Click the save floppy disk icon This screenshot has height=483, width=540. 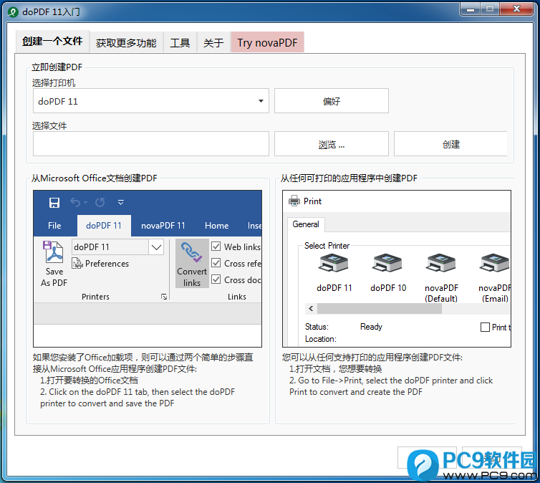54,203
